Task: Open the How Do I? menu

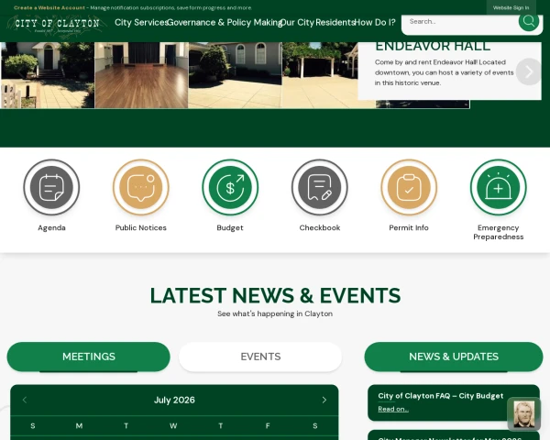Action: point(375,22)
